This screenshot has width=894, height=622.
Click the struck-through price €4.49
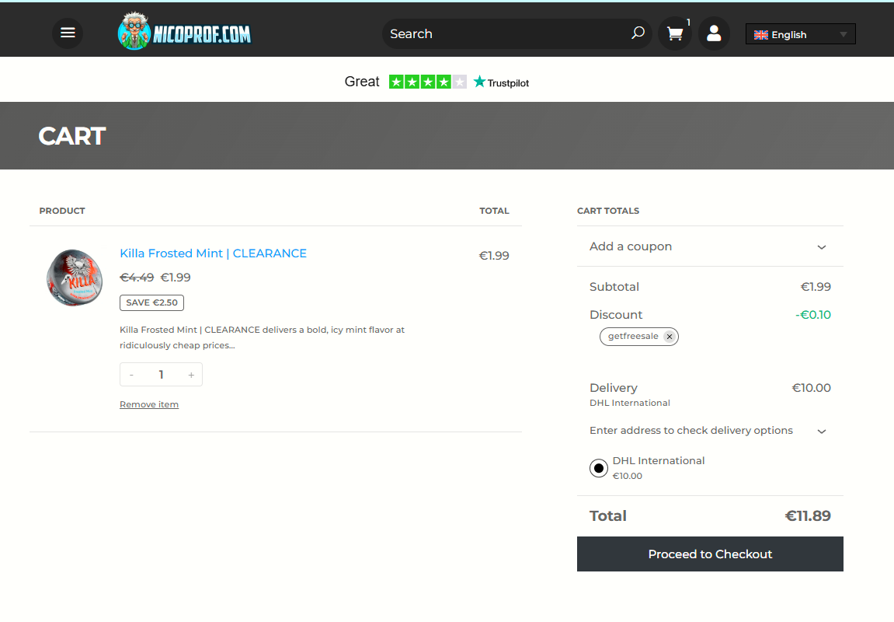pos(137,278)
